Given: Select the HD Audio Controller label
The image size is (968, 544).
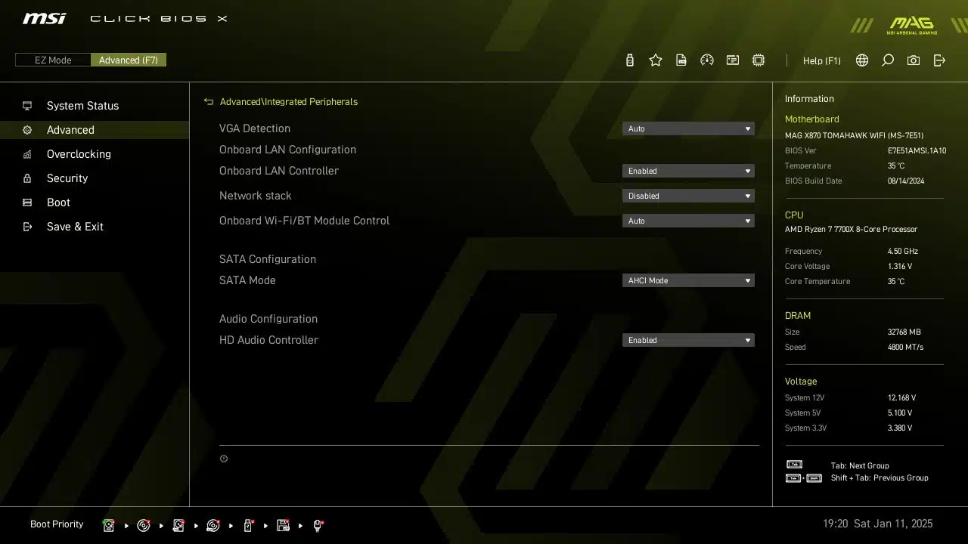Looking at the screenshot, I should [268, 340].
